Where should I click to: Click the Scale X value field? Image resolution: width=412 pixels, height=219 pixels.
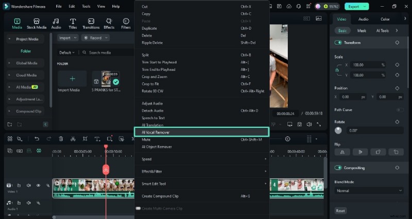click(x=368, y=65)
